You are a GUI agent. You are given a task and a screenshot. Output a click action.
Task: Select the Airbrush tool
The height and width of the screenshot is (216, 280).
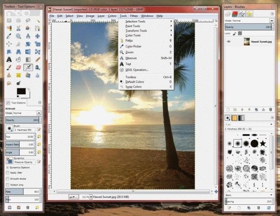28,67
